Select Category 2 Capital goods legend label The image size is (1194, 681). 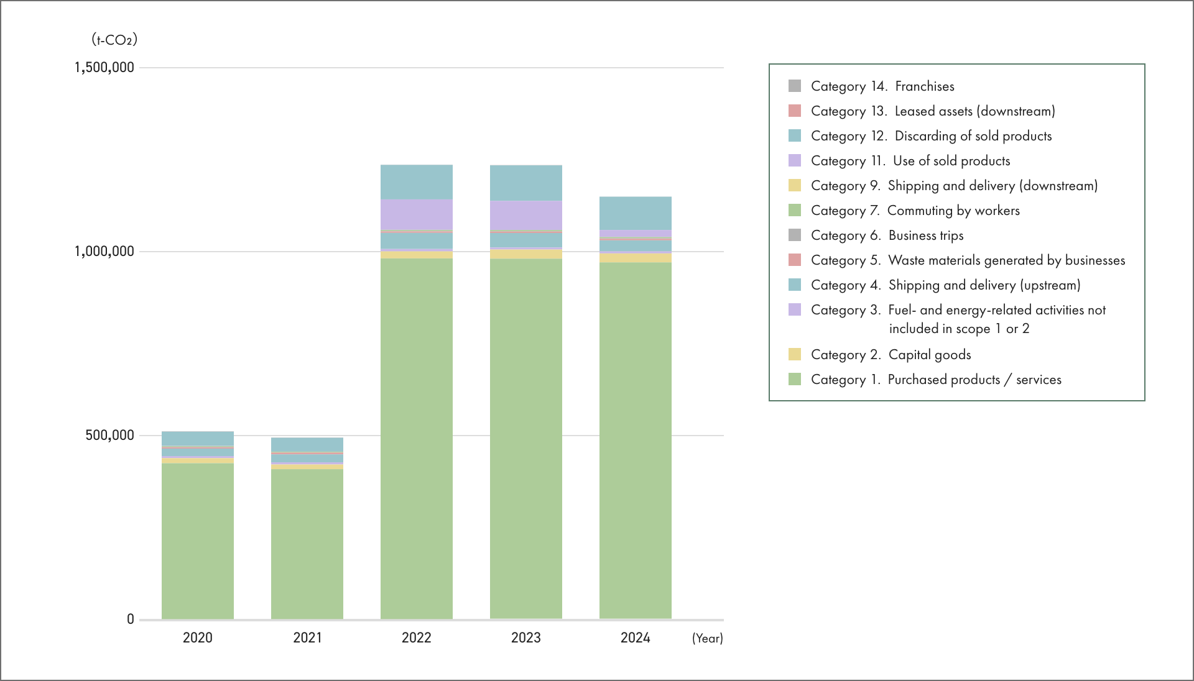(891, 355)
